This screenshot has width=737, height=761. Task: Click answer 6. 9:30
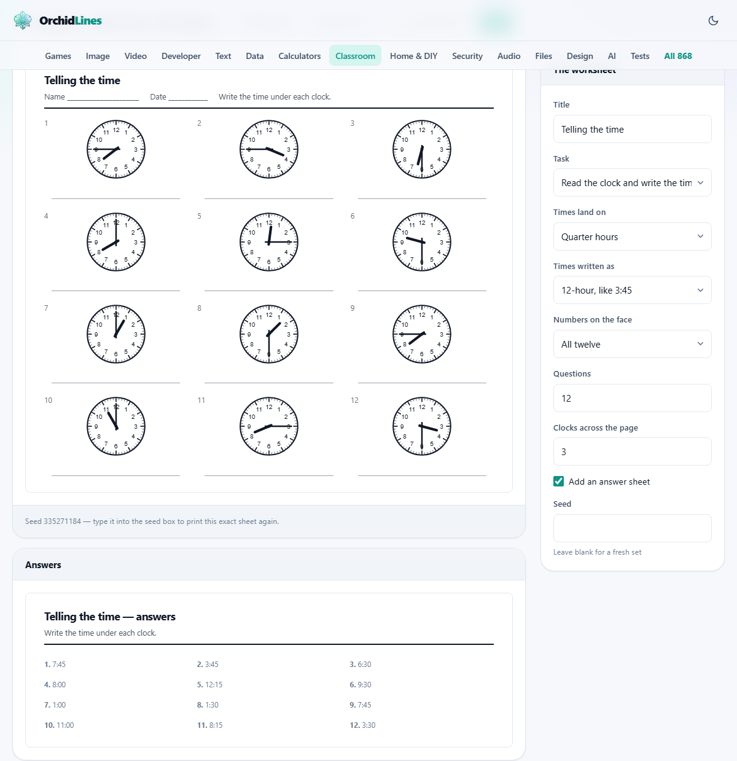tap(361, 685)
